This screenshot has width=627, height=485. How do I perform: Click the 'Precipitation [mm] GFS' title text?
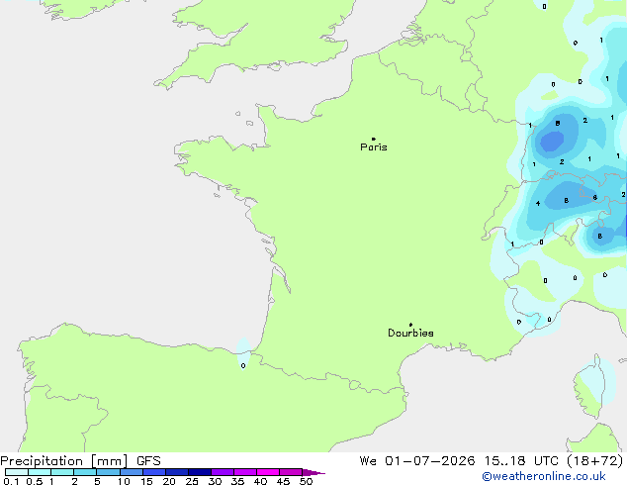click(80, 461)
